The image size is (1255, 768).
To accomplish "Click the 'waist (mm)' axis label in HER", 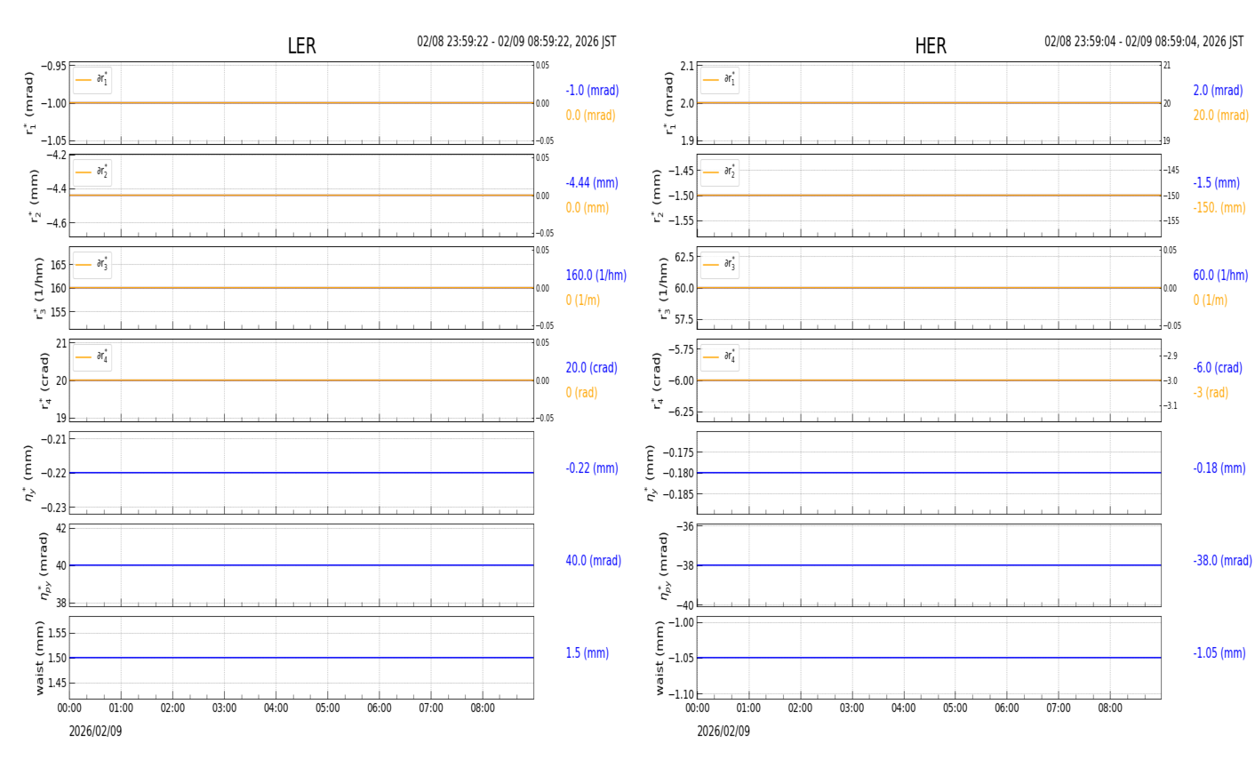I will [x=659, y=658].
